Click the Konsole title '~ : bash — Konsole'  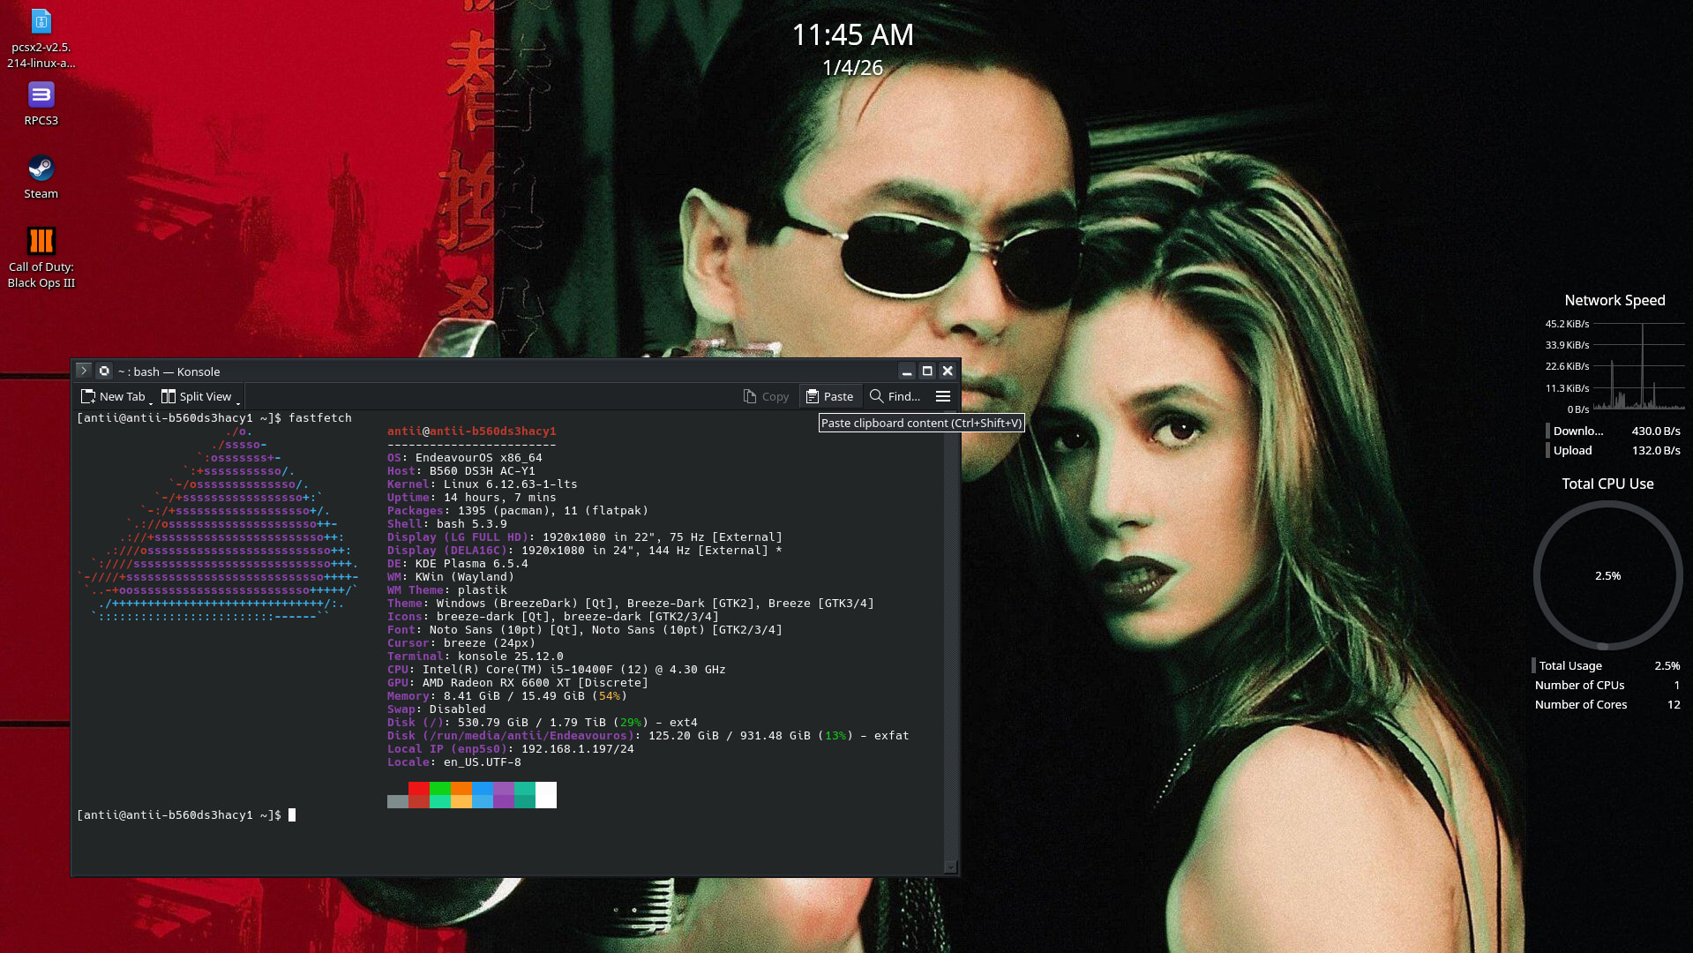pyautogui.click(x=169, y=371)
